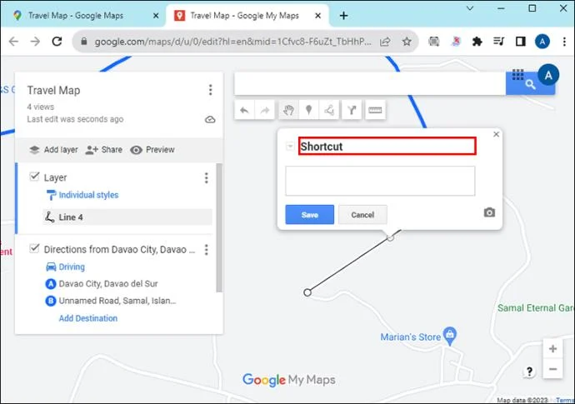Close the Shortcut edit dialog
575x404 pixels.
coord(496,134)
